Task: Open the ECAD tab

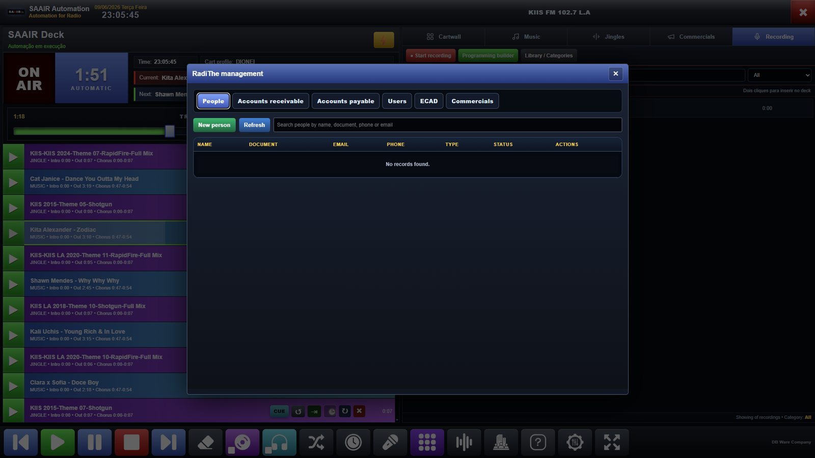Action: tap(429, 101)
